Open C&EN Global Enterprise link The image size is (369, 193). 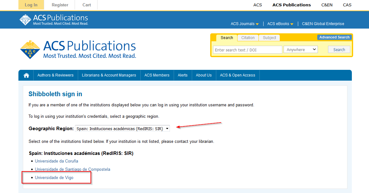(x=323, y=24)
